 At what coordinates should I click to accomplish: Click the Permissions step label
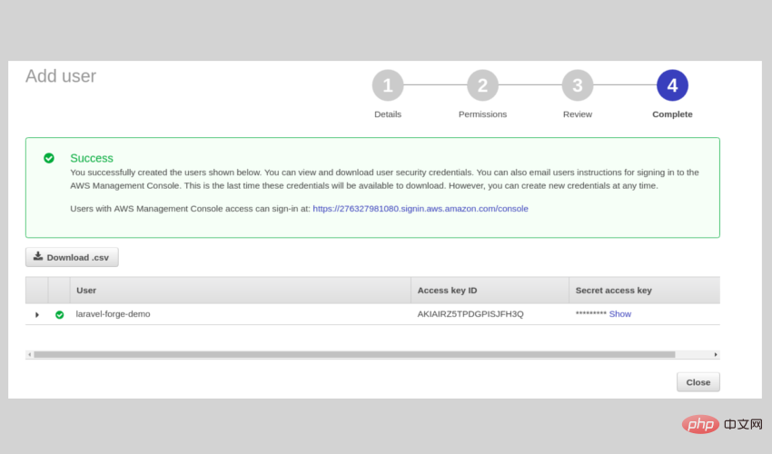(x=482, y=114)
